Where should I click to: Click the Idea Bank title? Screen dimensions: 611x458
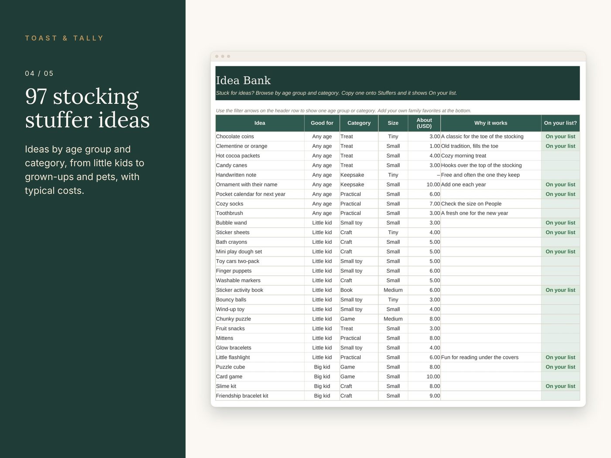pos(243,80)
